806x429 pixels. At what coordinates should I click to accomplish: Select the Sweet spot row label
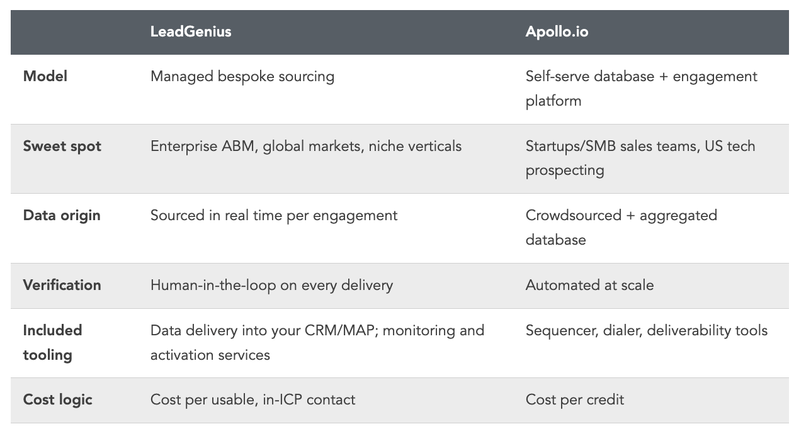pyautogui.click(x=62, y=146)
